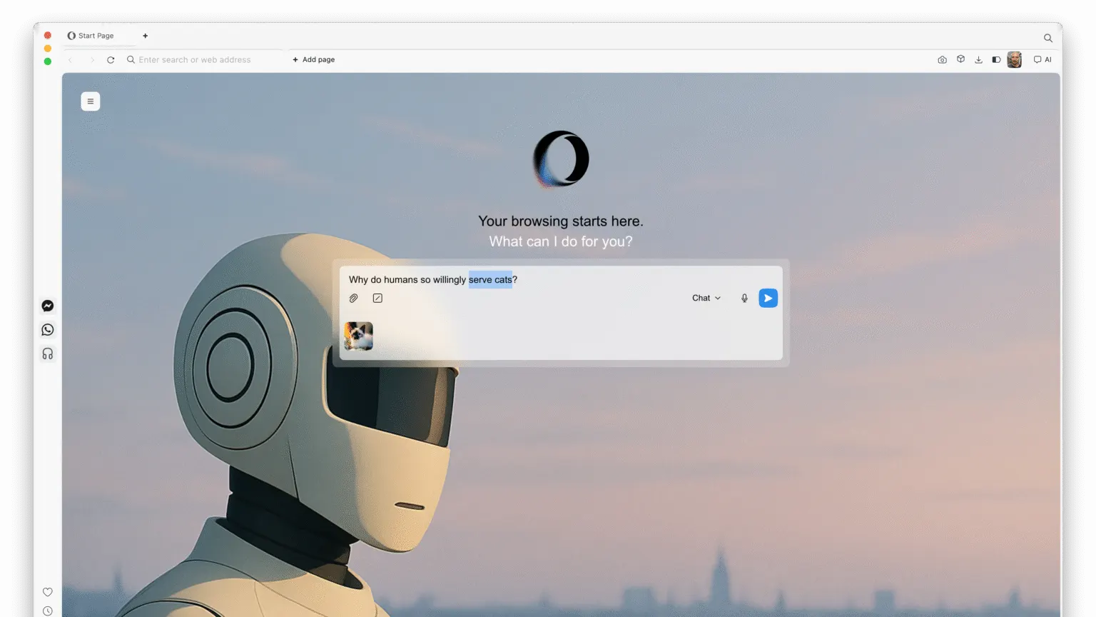Viewport: 1096px width, 617px height.
Task: Open the Chat mode dropdown
Action: pos(705,298)
